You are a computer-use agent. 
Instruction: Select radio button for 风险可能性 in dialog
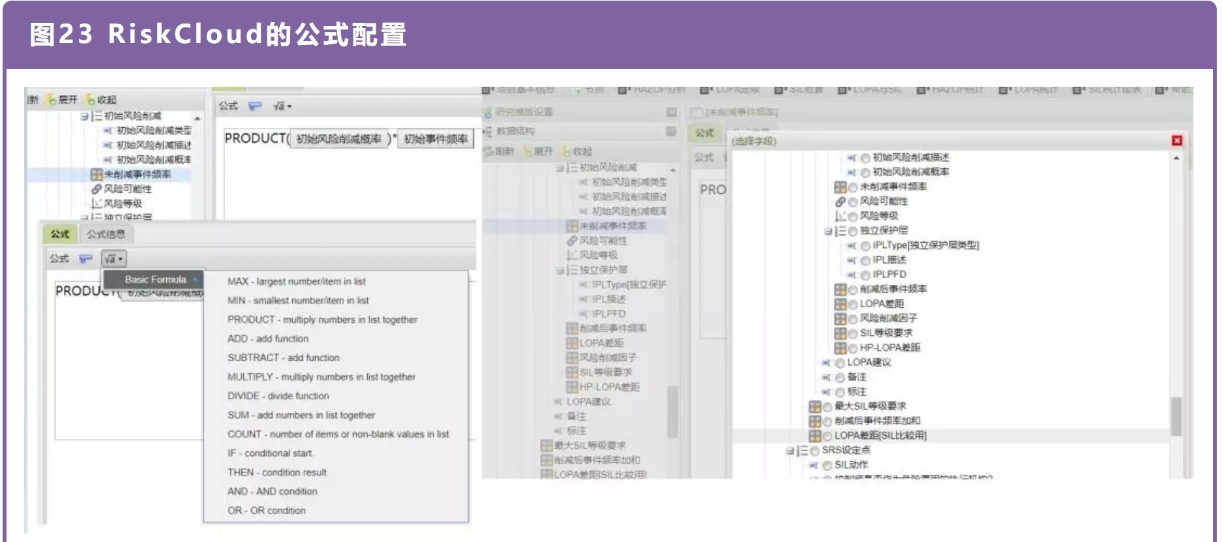tap(852, 202)
